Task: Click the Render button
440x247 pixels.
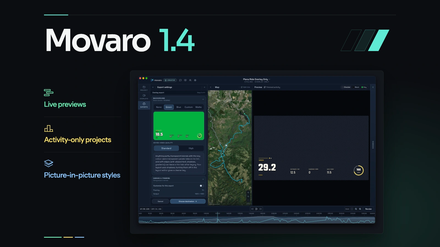Action: (369, 209)
